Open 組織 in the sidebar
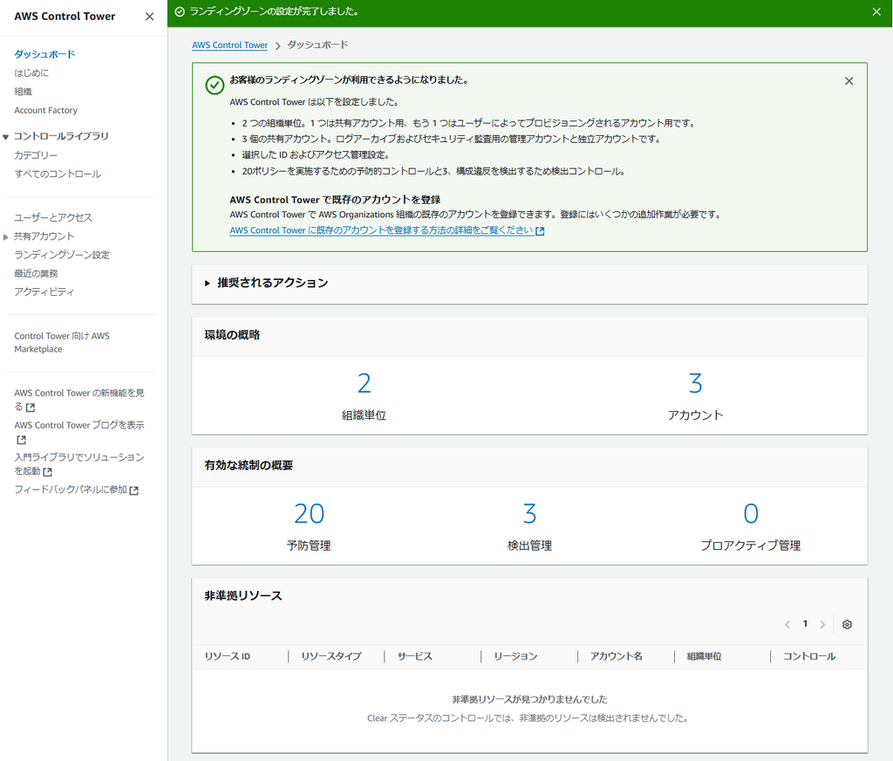The width and height of the screenshot is (893, 761). coord(23,92)
